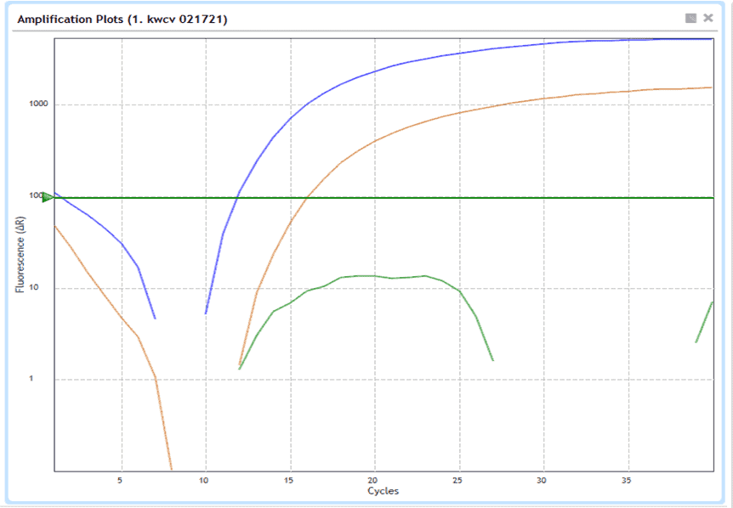Click the Cycles x-axis label
This screenshot has width=733, height=508.
pos(383,491)
